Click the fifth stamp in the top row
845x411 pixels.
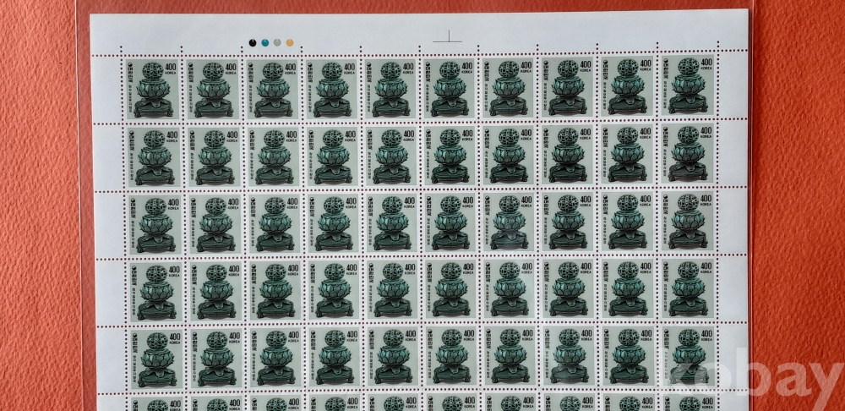click(x=390, y=86)
